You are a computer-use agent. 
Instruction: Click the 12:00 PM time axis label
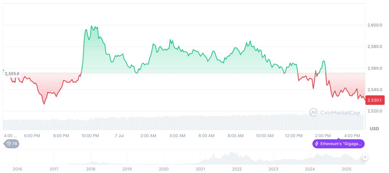[294, 136]
